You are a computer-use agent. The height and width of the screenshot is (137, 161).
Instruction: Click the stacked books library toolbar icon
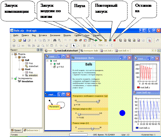tap(80, 40)
